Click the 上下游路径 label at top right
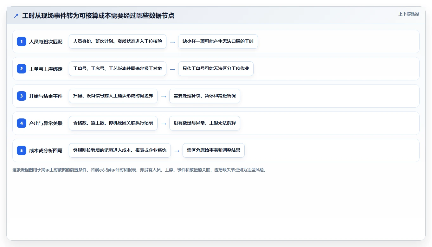Screen dimensions: 432x247 [x=409, y=14]
